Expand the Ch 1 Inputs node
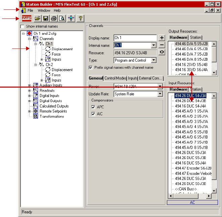 point(42,59)
